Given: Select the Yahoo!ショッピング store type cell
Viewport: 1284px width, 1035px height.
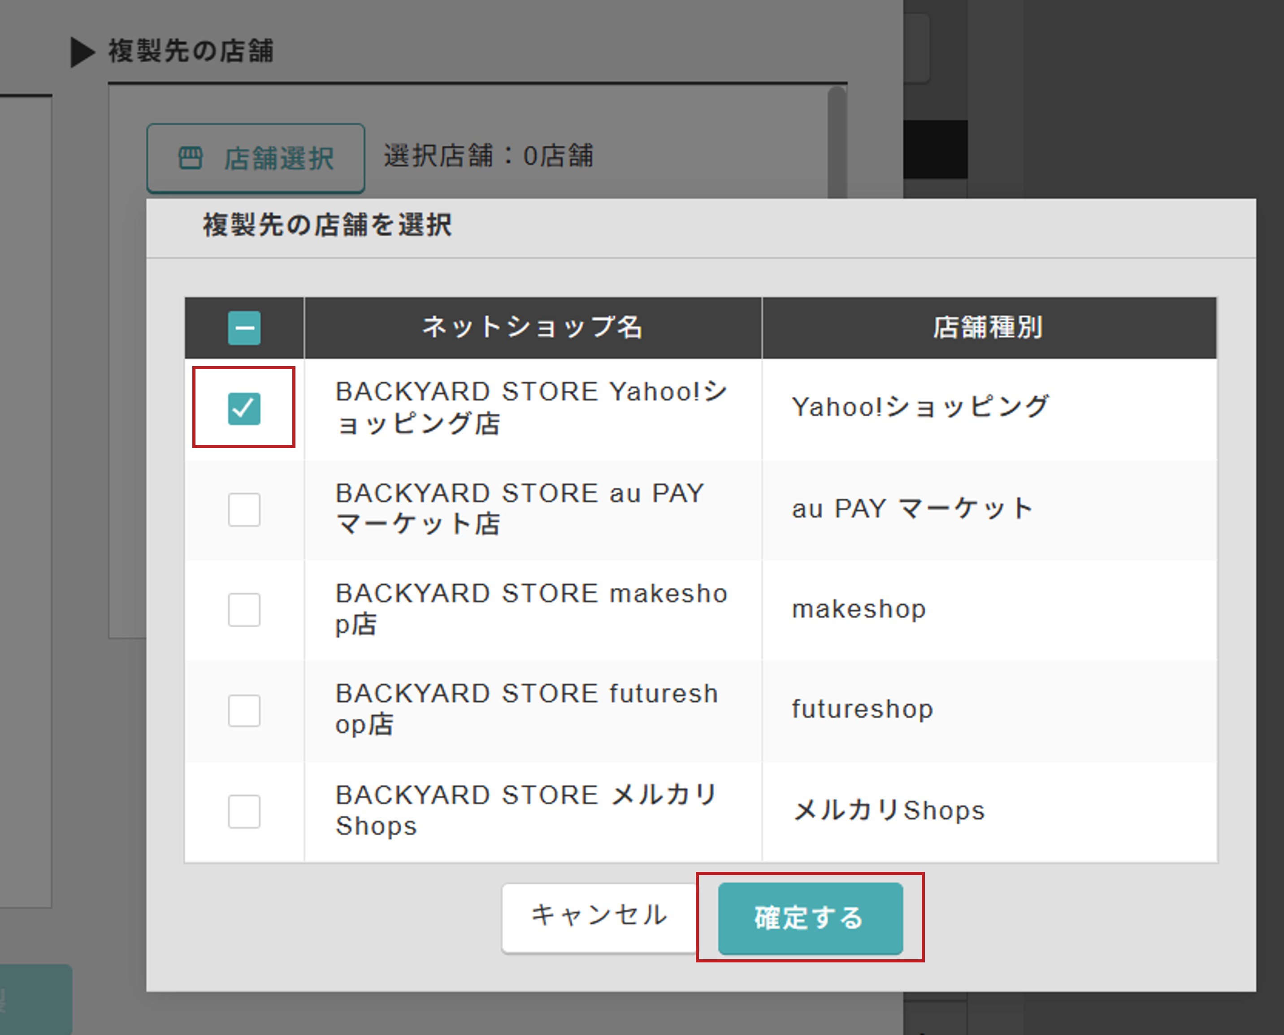Looking at the screenshot, I should pos(989,408).
